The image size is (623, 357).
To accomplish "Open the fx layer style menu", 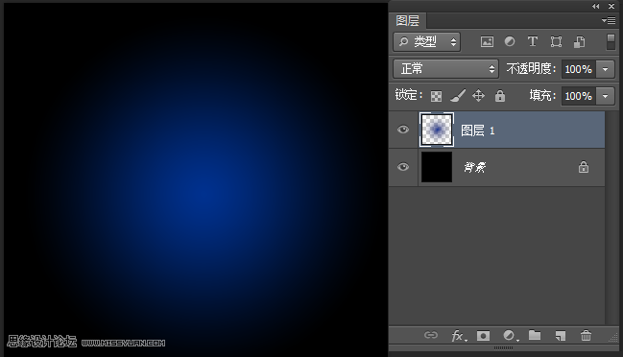I will point(459,336).
